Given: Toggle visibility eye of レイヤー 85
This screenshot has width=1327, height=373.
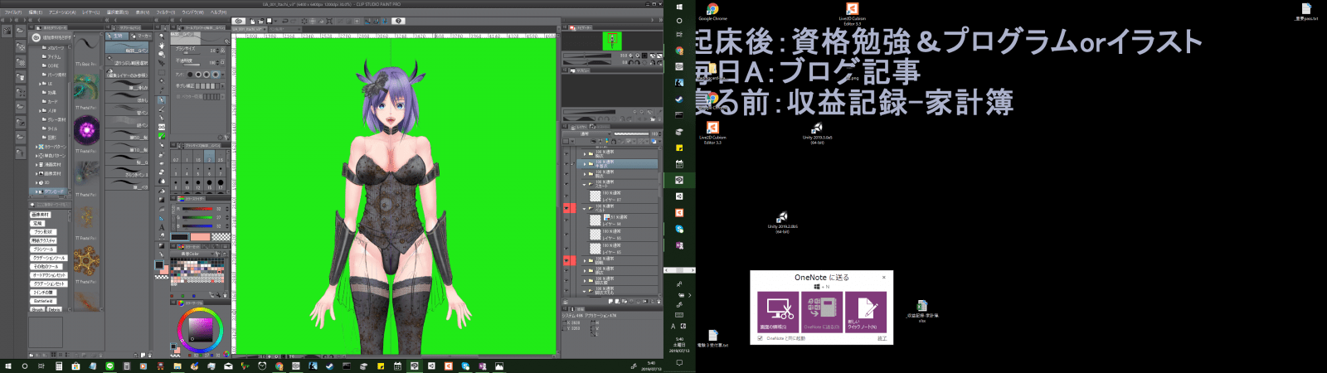Looking at the screenshot, I should (x=566, y=249).
